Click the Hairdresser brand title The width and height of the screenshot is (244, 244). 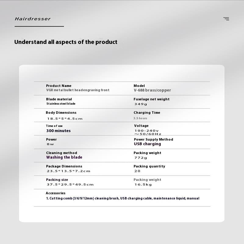click(33, 19)
